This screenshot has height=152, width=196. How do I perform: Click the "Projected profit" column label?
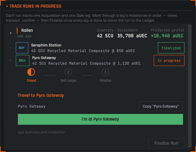pyautogui.click(x=168, y=30)
